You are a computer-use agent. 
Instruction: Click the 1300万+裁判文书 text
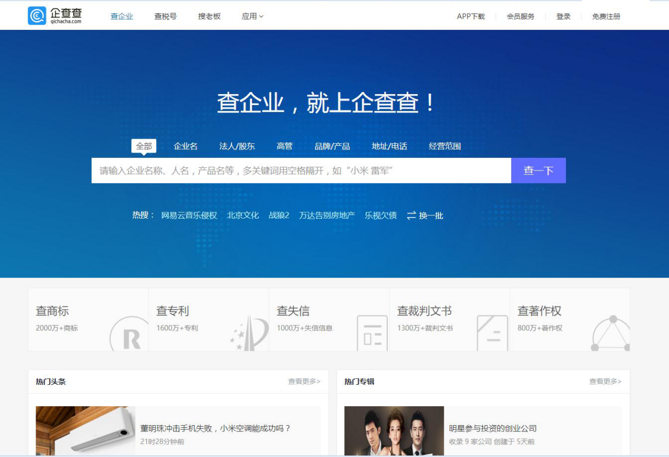425,328
